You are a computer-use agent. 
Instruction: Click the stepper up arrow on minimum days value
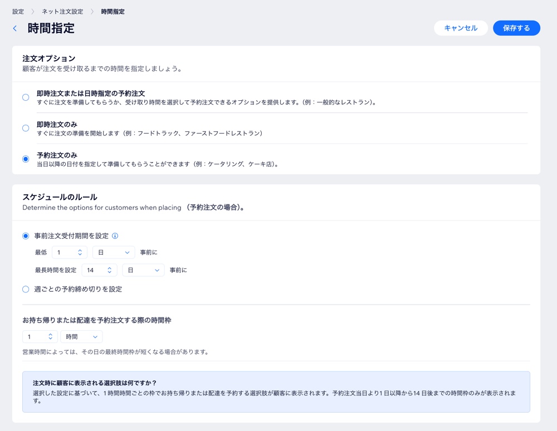coord(79,250)
